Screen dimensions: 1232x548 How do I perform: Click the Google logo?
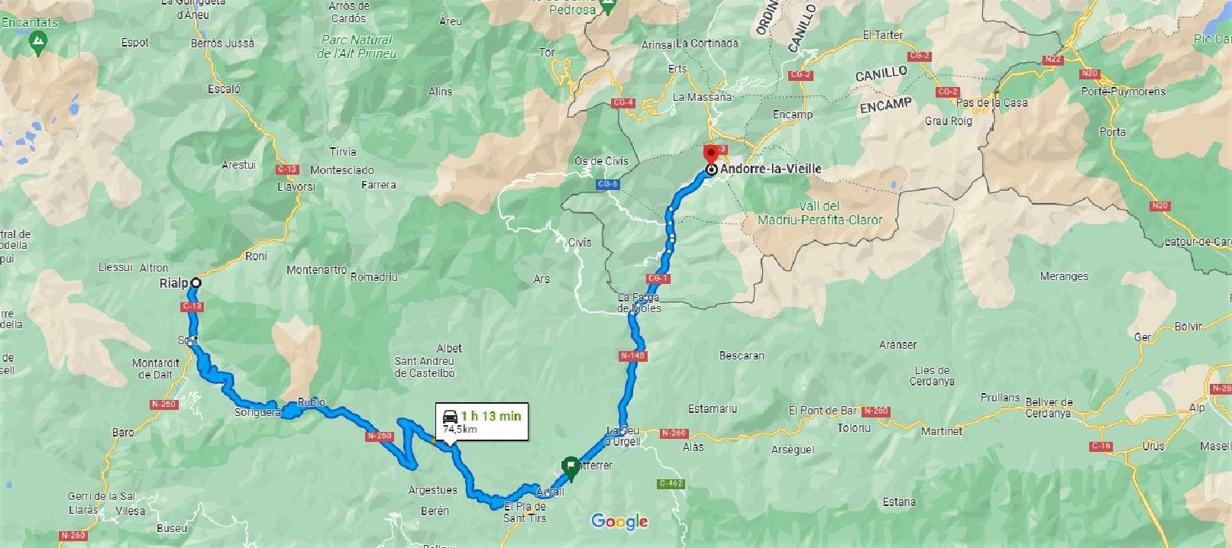pyautogui.click(x=619, y=521)
